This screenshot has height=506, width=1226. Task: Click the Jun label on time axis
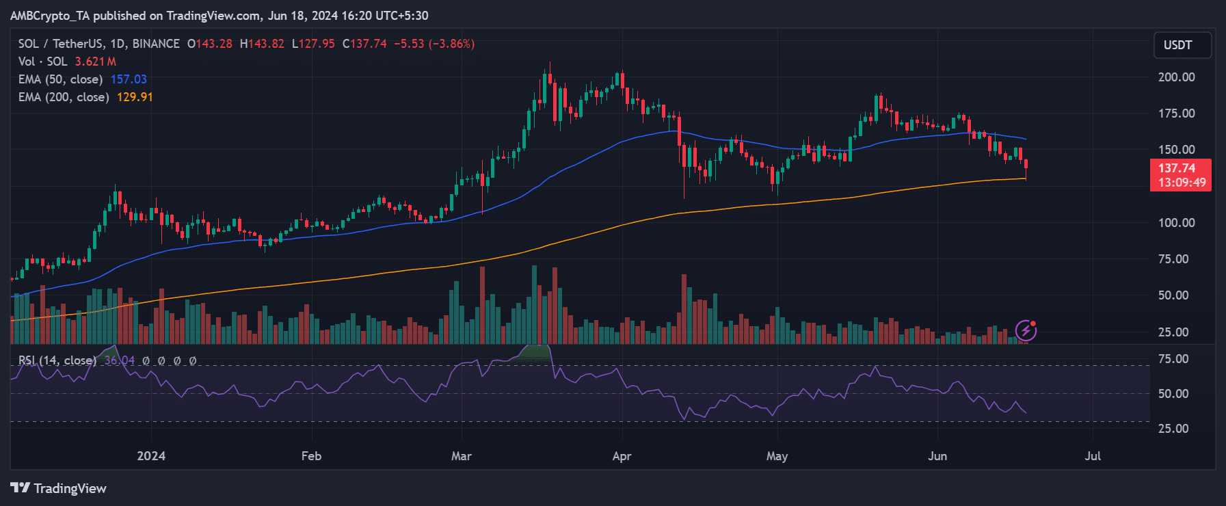click(x=937, y=456)
